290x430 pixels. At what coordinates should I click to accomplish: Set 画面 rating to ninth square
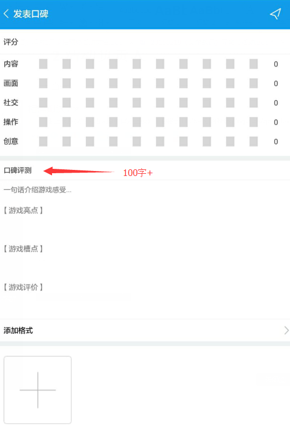tap(230, 84)
